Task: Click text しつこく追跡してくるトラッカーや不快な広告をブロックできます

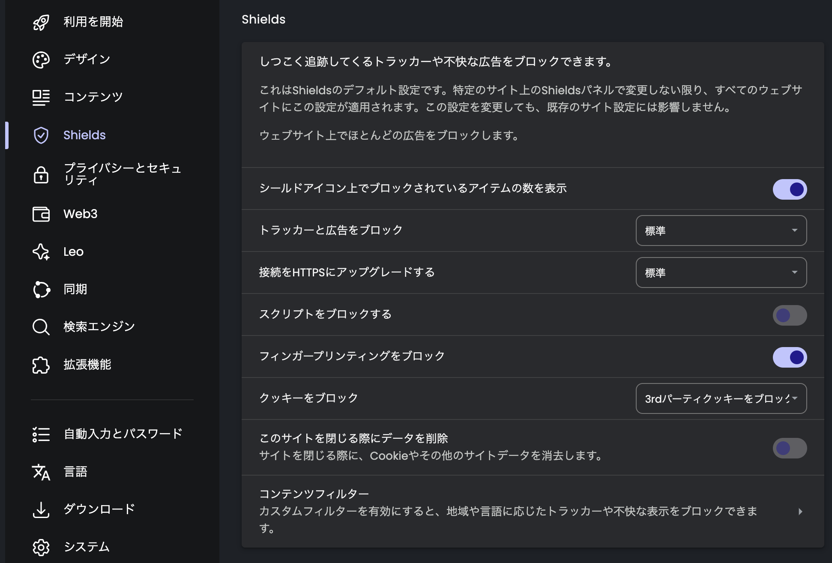Action: click(x=436, y=62)
